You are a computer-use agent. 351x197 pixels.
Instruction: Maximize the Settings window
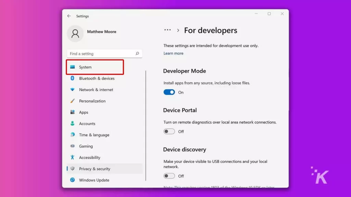[x=269, y=14]
